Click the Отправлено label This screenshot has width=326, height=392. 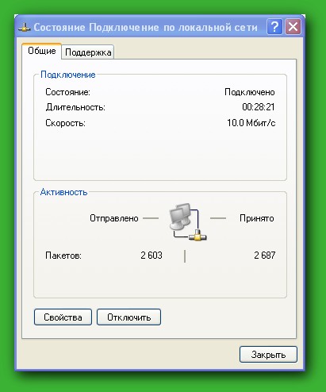coord(114,218)
